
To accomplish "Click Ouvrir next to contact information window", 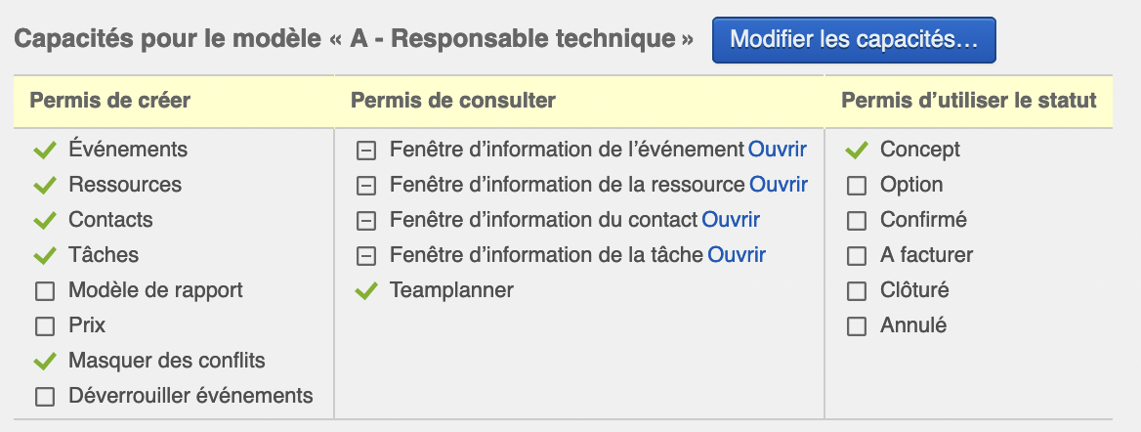I will click(x=731, y=220).
